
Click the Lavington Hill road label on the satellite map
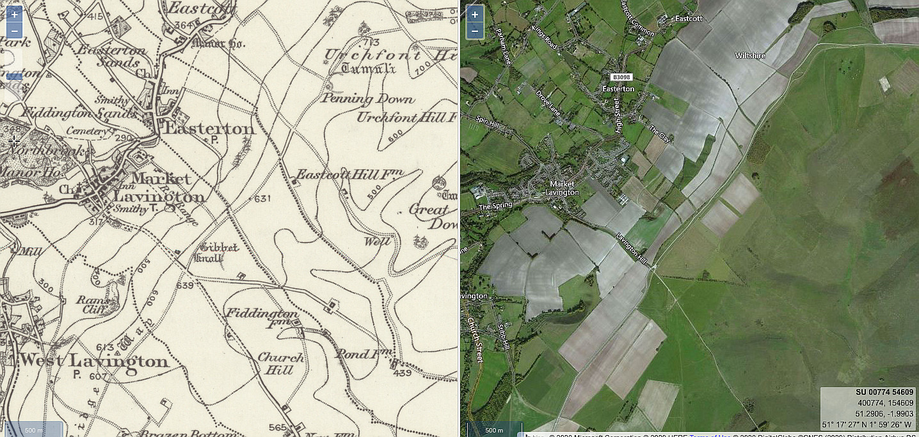[632, 247]
